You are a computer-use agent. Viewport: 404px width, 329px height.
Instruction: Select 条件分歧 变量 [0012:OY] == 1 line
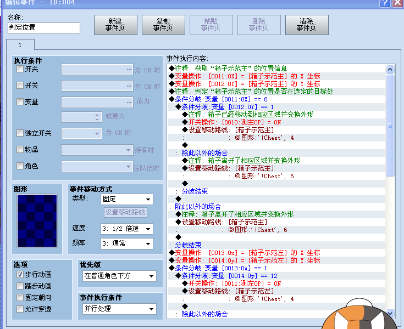pos(276,107)
